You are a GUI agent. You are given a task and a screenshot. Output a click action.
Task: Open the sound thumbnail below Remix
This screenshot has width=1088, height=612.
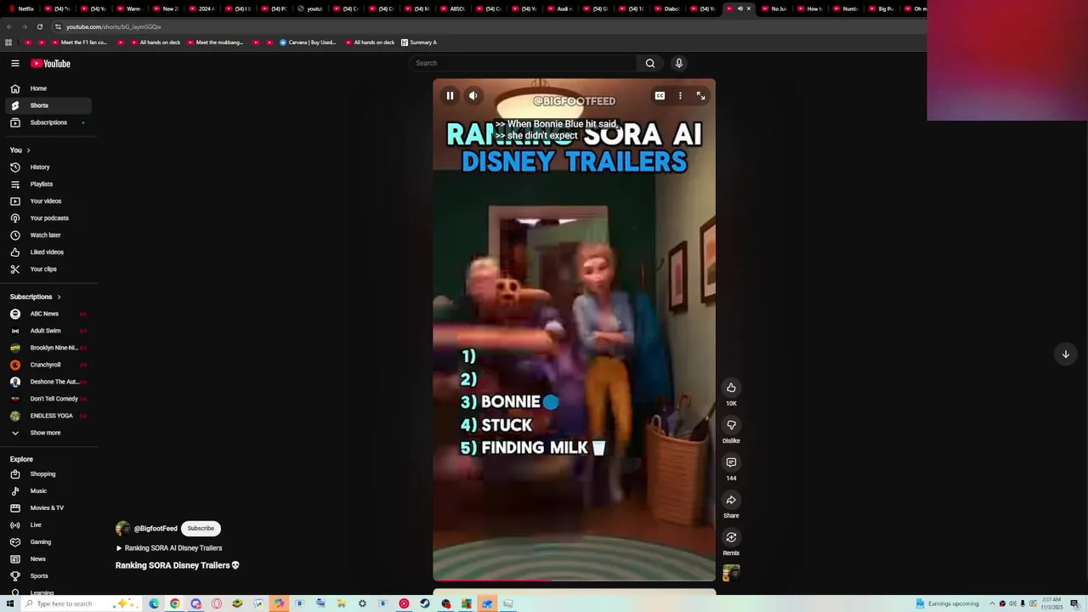(x=731, y=573)
